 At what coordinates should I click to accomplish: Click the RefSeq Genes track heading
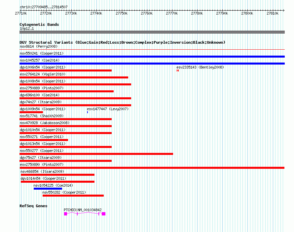33,206
